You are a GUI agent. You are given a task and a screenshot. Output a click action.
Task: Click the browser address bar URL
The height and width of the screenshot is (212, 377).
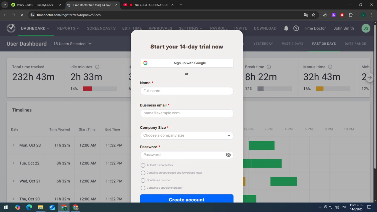pyautogui.click(x=69, y=15)
